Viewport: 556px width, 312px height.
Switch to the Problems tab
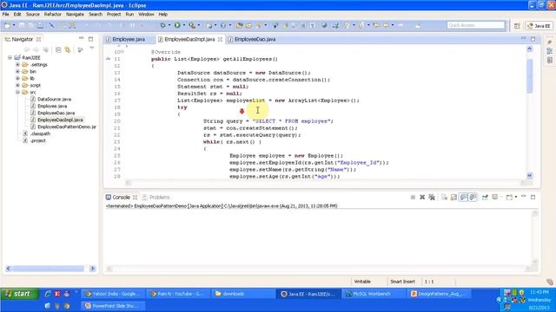(x=156, y=197)
